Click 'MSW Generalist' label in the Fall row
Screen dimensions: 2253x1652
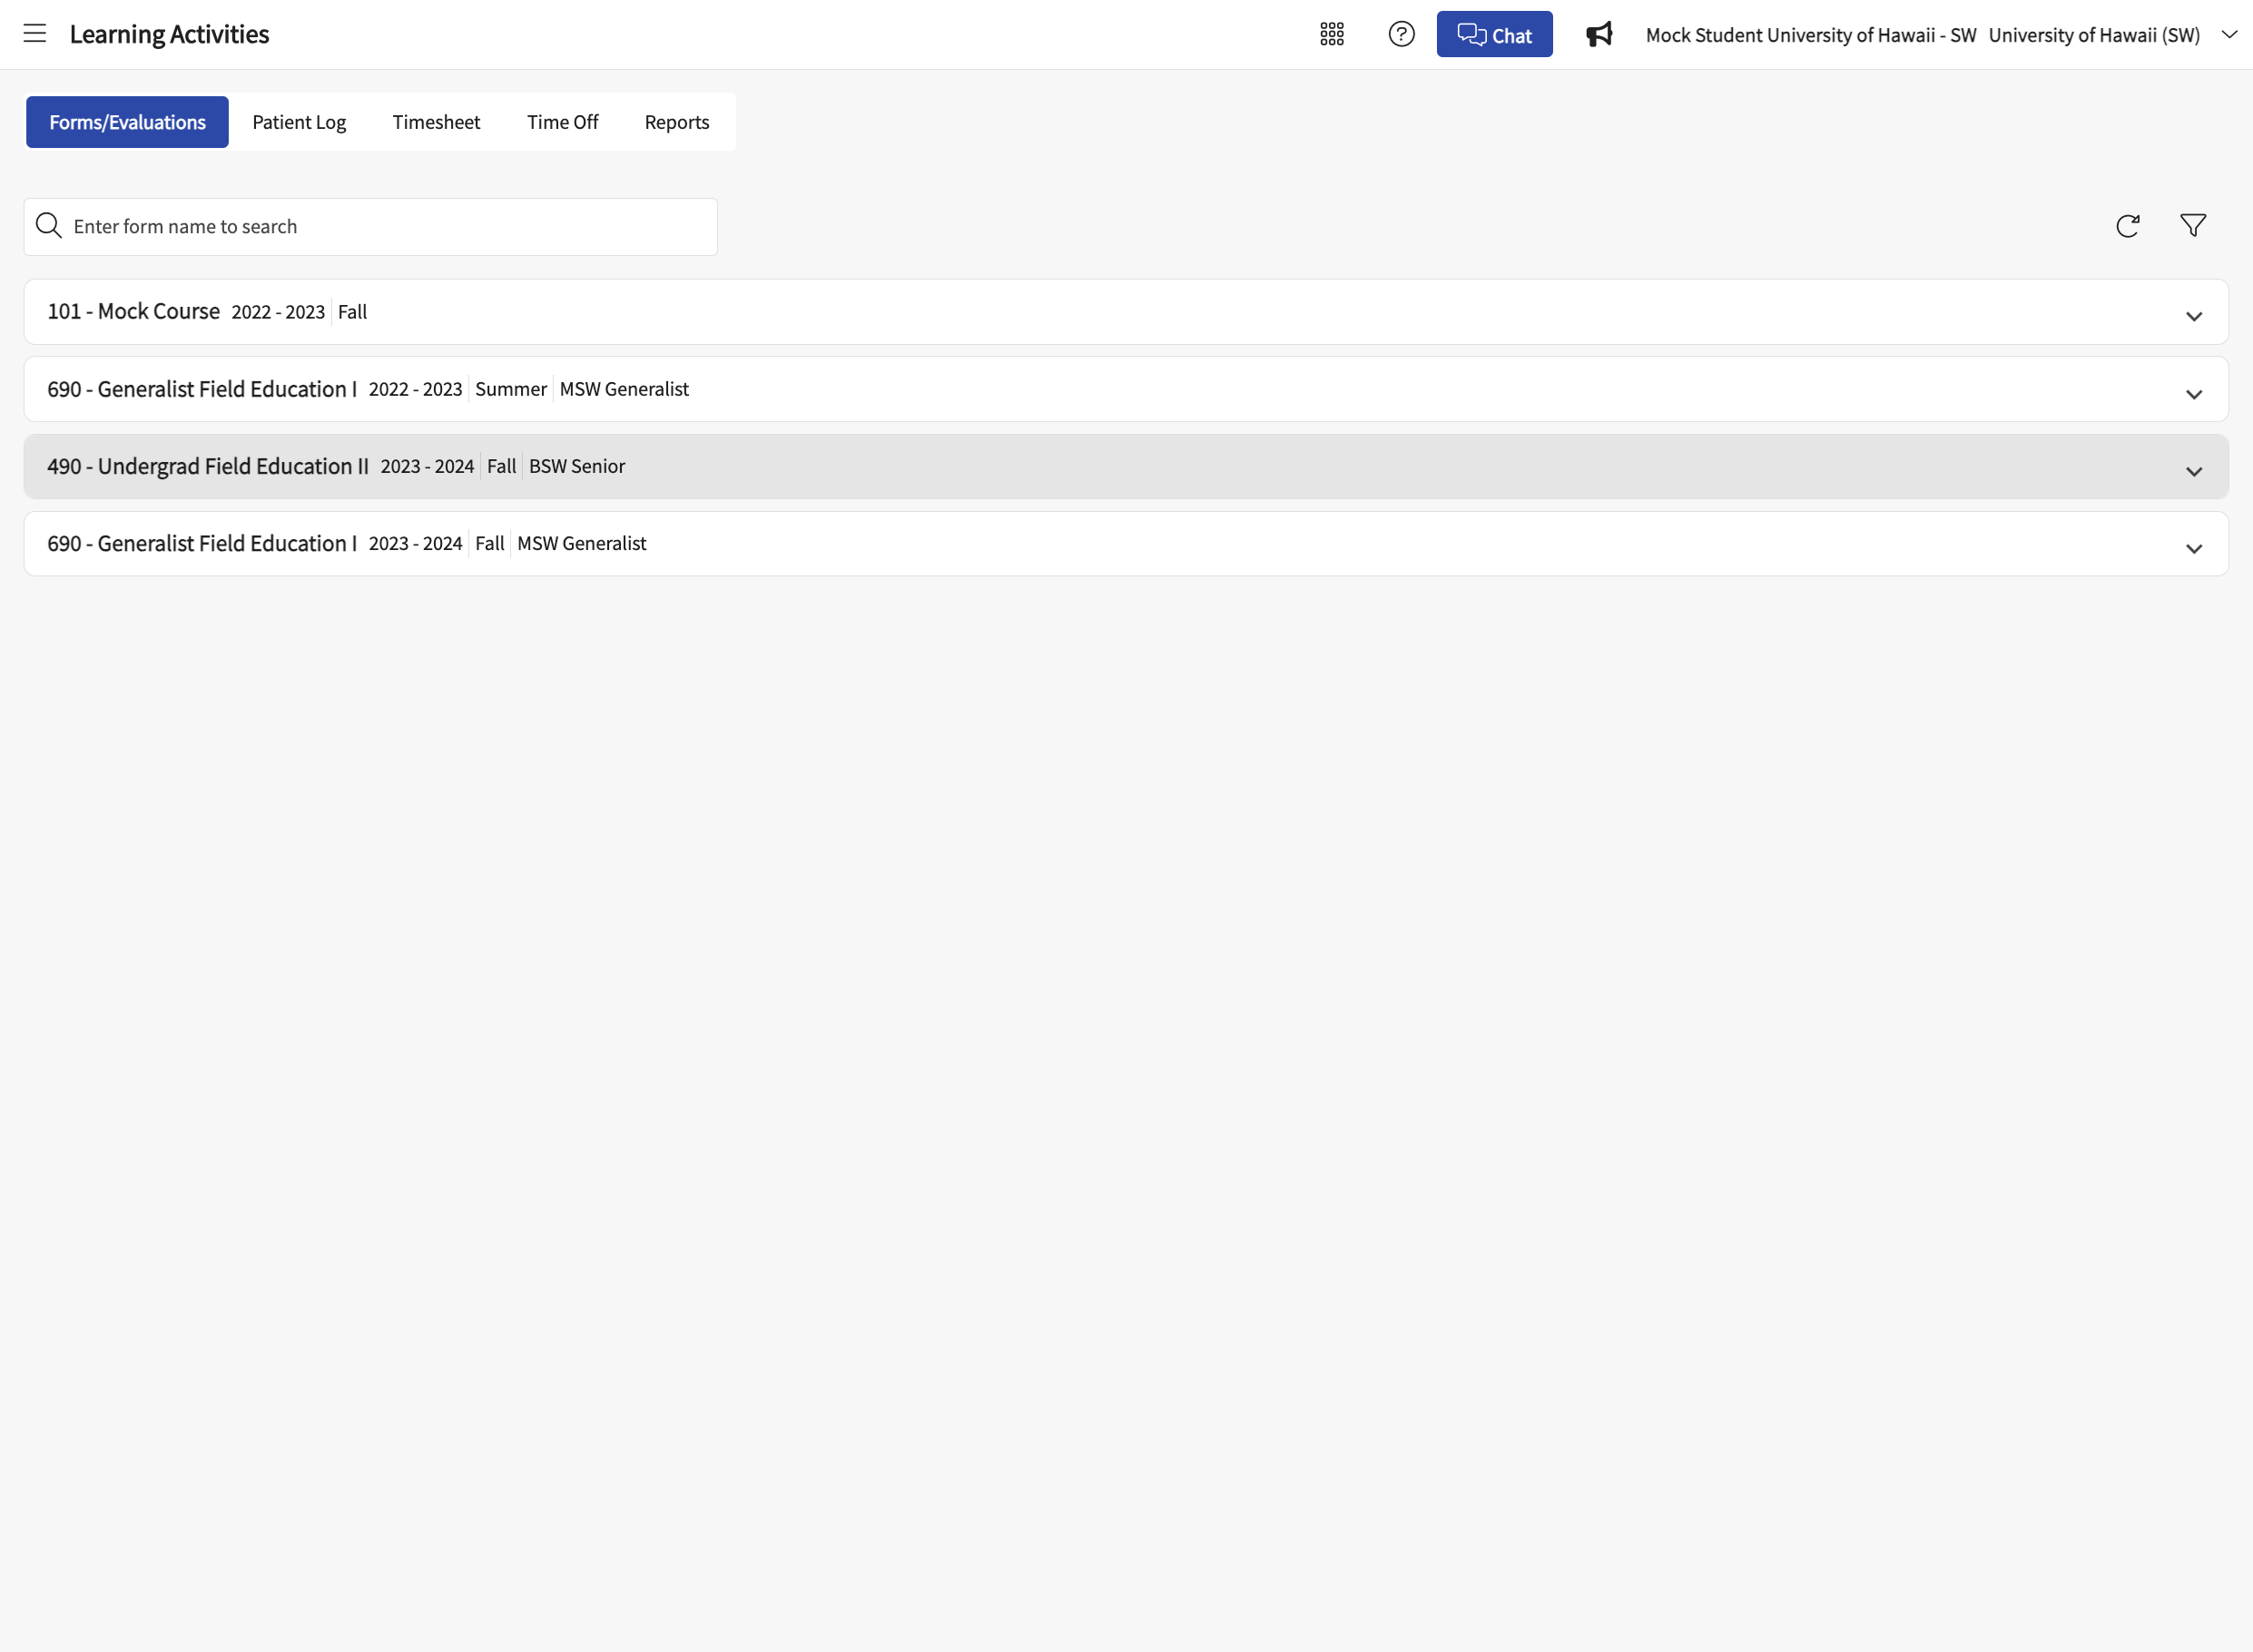pyautogui.click(x=582, y=543)
